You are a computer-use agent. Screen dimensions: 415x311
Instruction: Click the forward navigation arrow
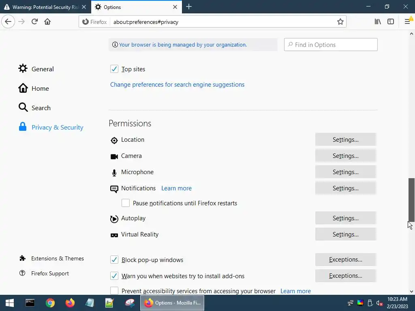click(21, 22)
